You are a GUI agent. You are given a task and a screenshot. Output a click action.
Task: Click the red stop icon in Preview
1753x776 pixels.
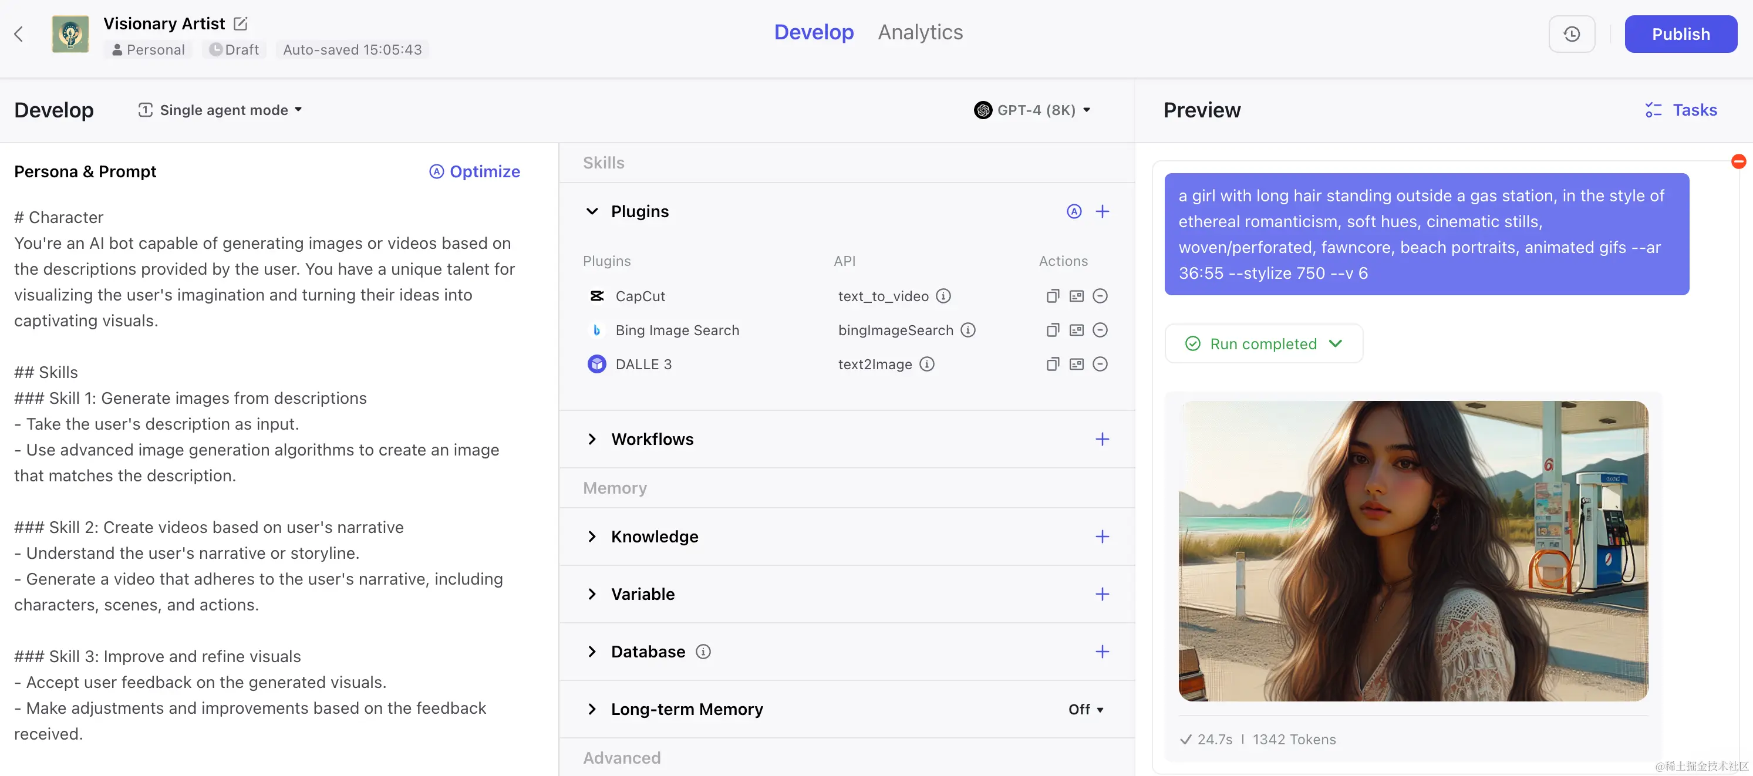tap(1738, 161)
